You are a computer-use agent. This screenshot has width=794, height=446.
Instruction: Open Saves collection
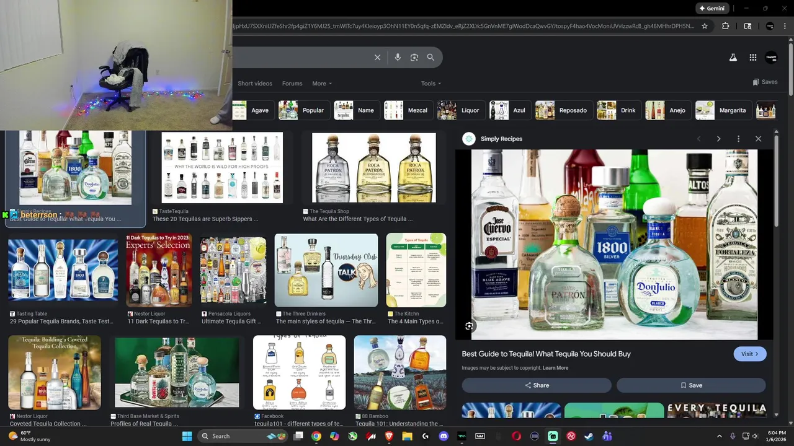click(765, 82)
